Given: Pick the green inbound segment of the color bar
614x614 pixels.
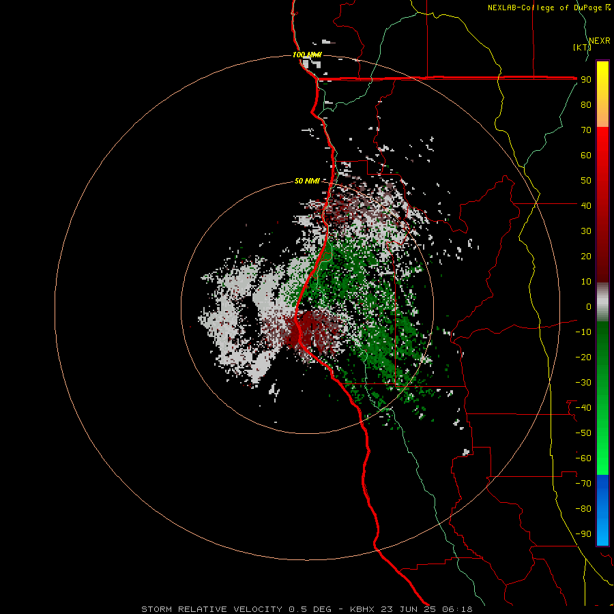Looking at the screenshot, I should click(602, 398).
